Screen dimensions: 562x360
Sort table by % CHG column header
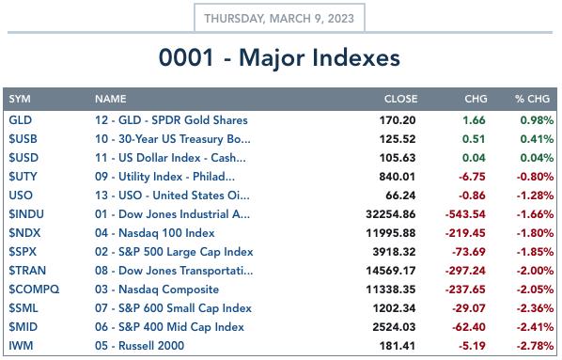pyautogui.click(x=532, y=99)
